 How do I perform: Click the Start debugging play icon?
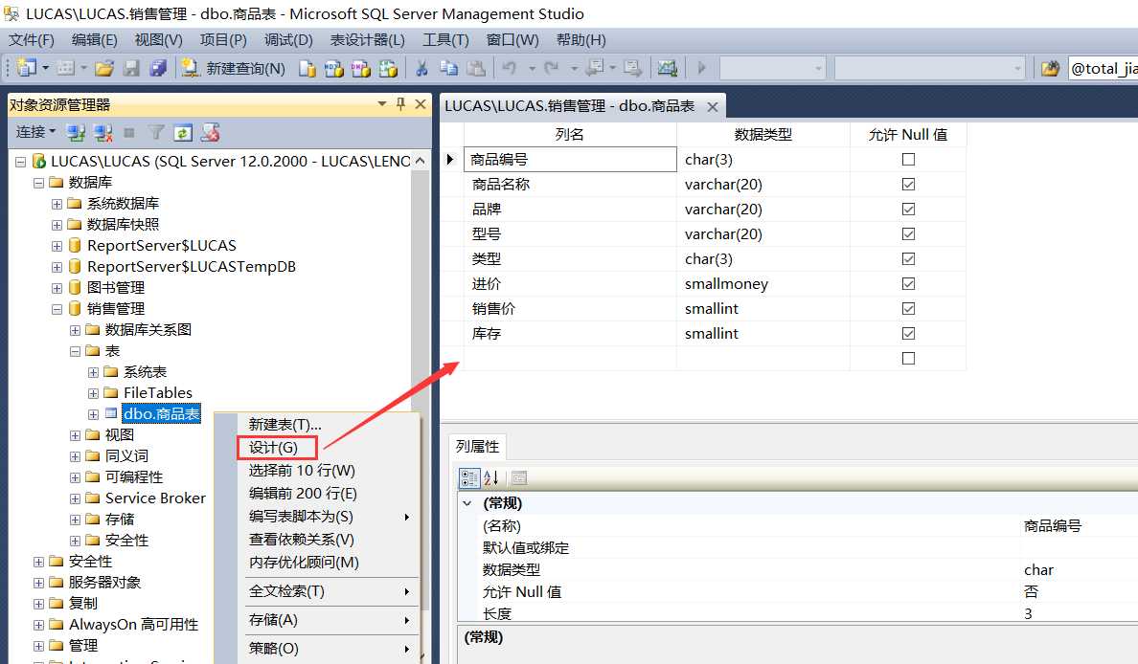[701, 68]
